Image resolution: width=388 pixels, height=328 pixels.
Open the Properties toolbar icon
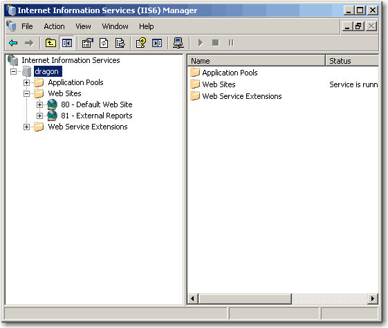click(88, 43)
